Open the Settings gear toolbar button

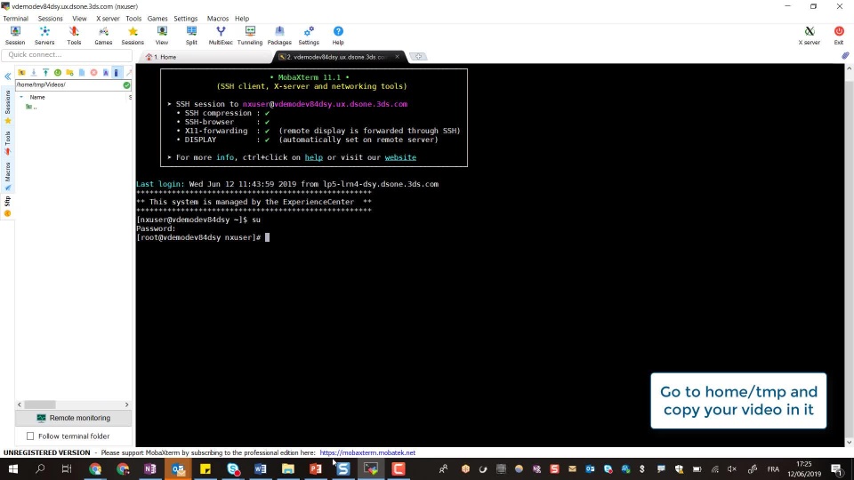(309, 36)
